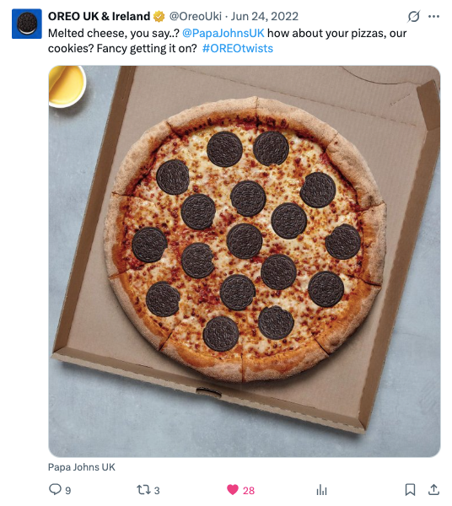Open the OREO UK & Ireland profile name
The width and height of the screenshot is (452, 506).
(x=99, y=16)
